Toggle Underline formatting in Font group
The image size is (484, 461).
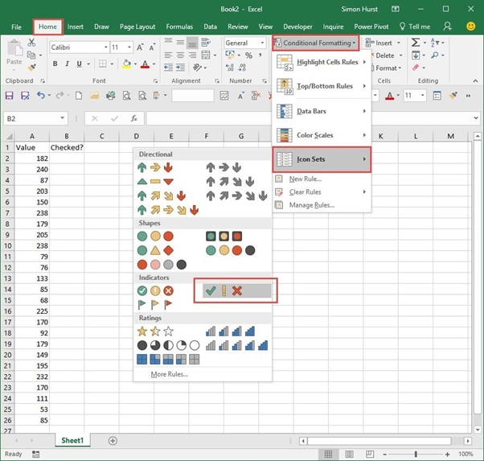pyautogui.click(x=80, y=64)
